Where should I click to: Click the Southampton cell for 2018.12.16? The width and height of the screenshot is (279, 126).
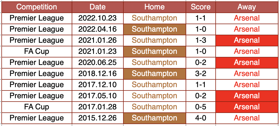coord(155,74)
